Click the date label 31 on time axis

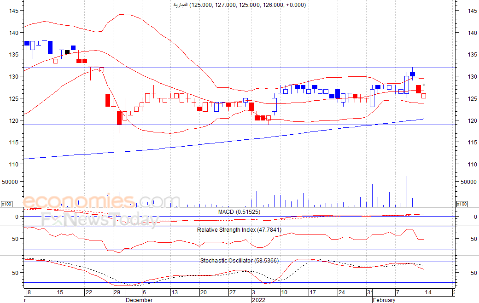[370, 292]
